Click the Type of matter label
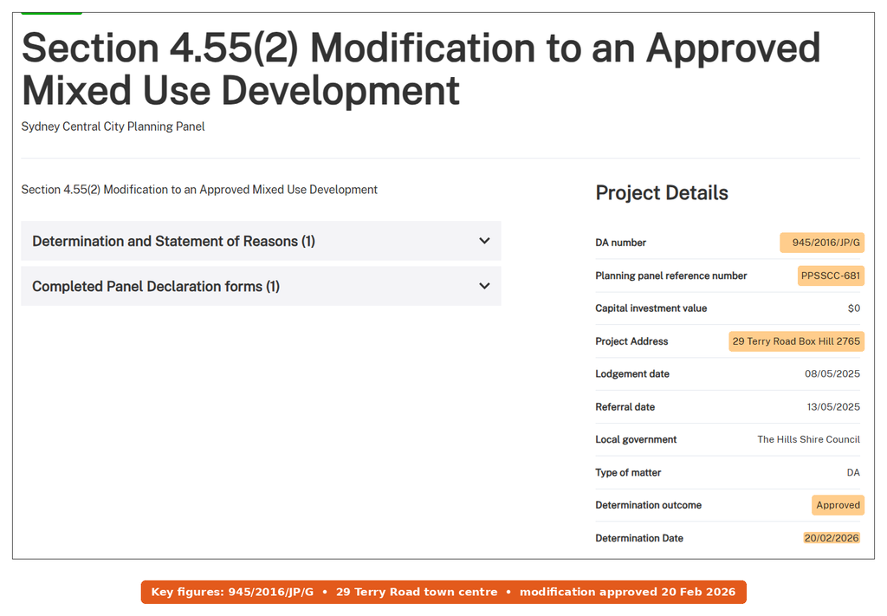Image resolution: width=887 pixels, height=616 pixels. point(628,472)
